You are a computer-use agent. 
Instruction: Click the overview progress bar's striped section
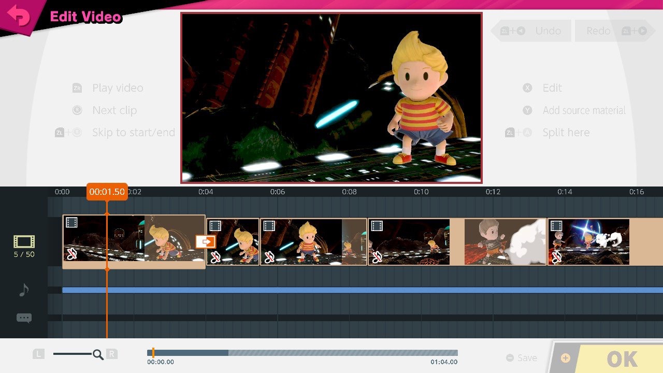tap(343, 353)
